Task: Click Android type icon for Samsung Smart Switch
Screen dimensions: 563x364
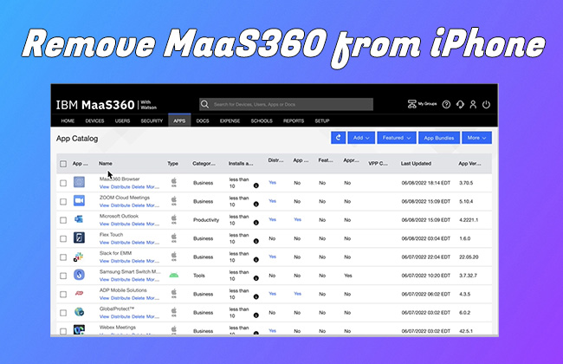Action: pyautogui.click(x=174, y=276)
